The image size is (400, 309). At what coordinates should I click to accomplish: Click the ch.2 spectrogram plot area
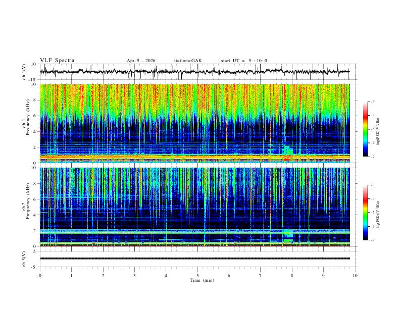[x=194, y=207]
